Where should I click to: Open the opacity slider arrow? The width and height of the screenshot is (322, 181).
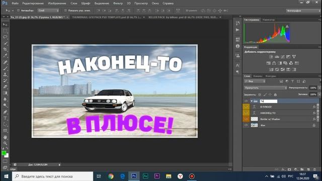pos(319,88)
